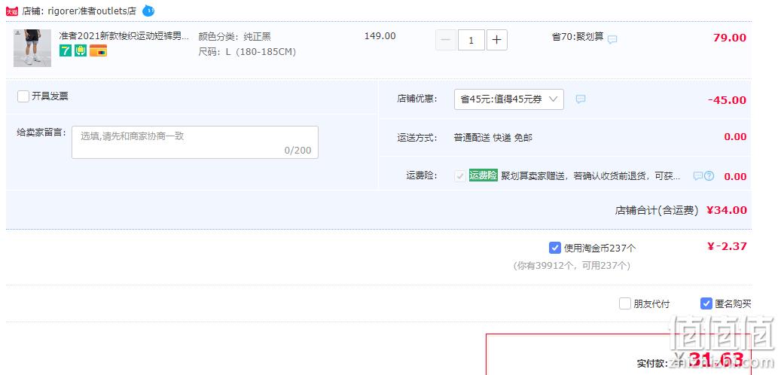Click the comment icon next to 聚划算
This screenshot has width=781, height=375.
click(612, 39)
